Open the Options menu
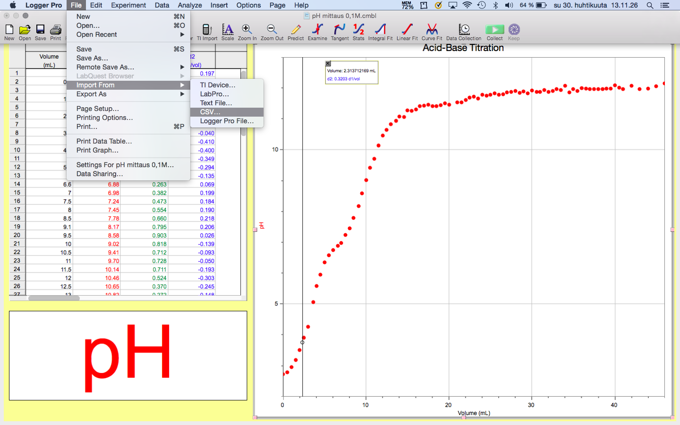Screen dimensions: 680x425 (248, 5)
